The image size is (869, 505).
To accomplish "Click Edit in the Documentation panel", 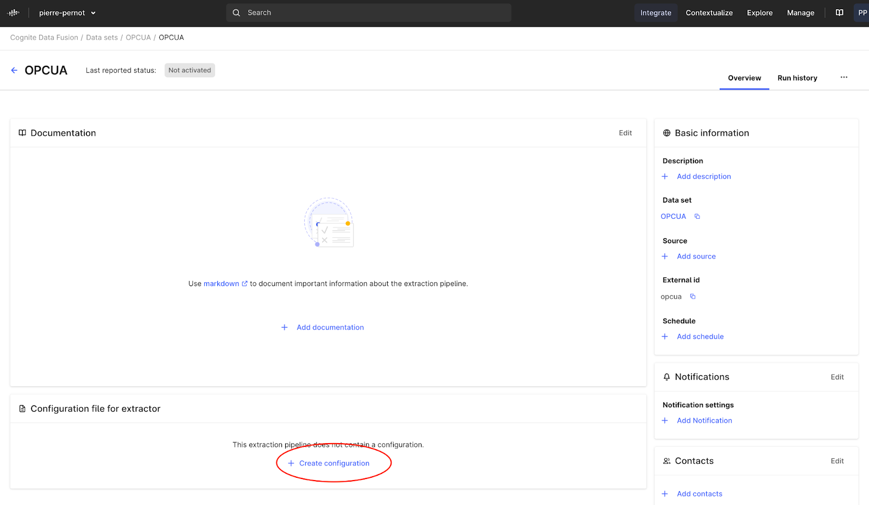I will (625, 133).
